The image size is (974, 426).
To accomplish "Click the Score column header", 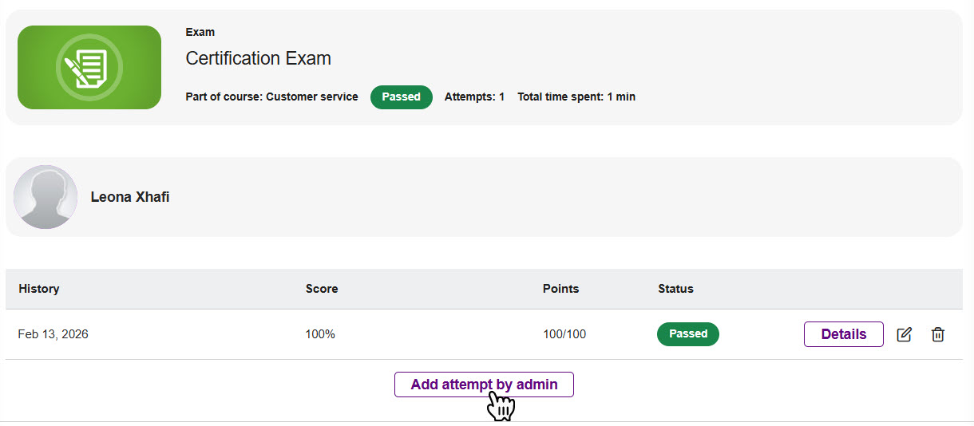I will click(322, 289).
